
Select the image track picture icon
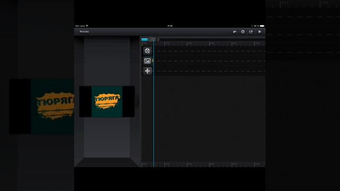tap(148, 61)
